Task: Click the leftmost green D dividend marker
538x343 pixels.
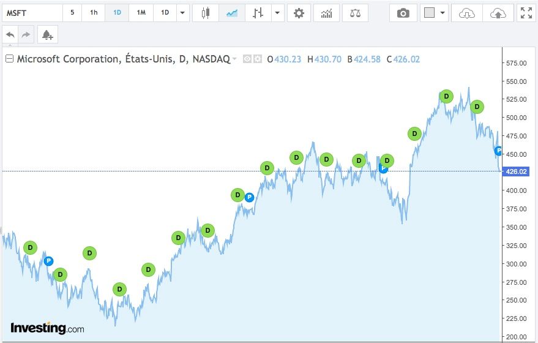Action: (x=30, y=247)
